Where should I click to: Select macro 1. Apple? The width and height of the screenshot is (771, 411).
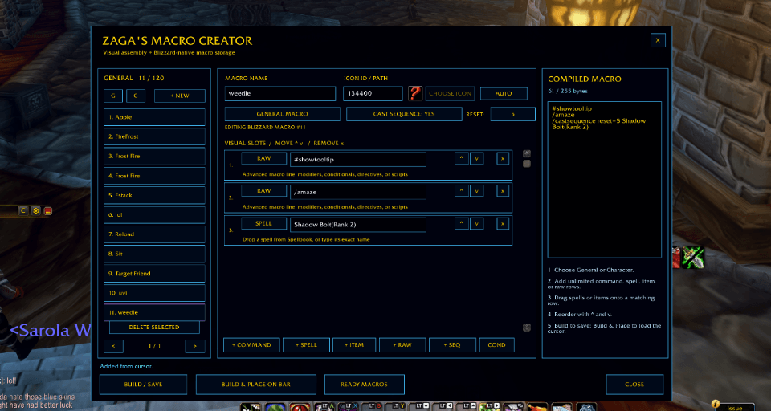(x=154, y=117)
